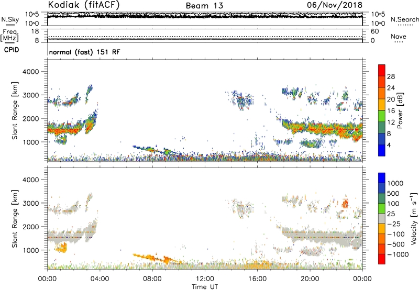This screenshot has height=290, width=419.
Task: Click the '60' Nave axis tick label
Action: tap(374, 31)
